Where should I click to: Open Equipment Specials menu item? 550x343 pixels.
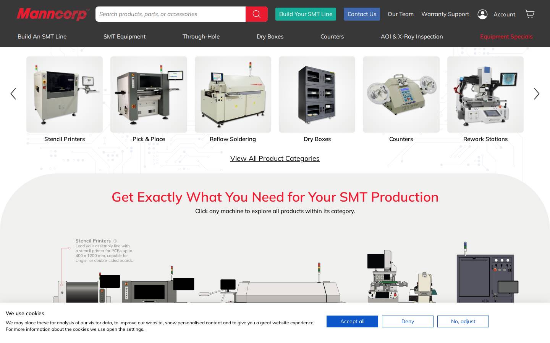click(506, 37)
